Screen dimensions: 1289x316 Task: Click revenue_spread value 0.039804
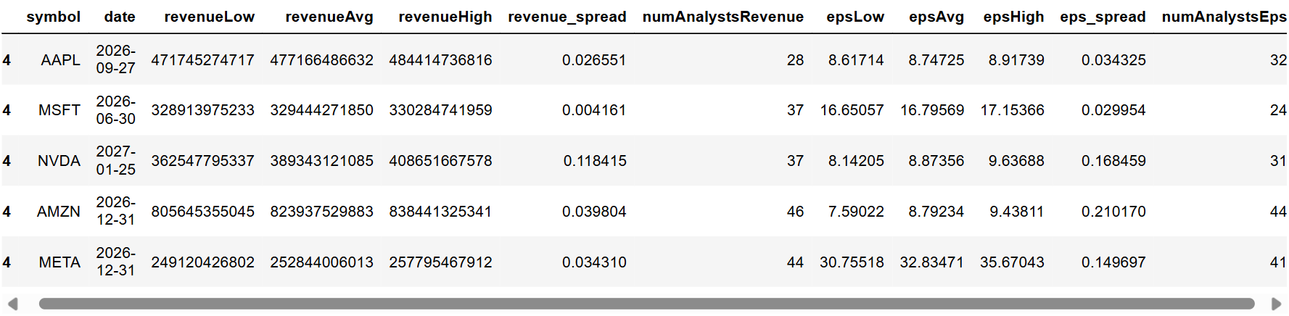click(x=594, y=212)
